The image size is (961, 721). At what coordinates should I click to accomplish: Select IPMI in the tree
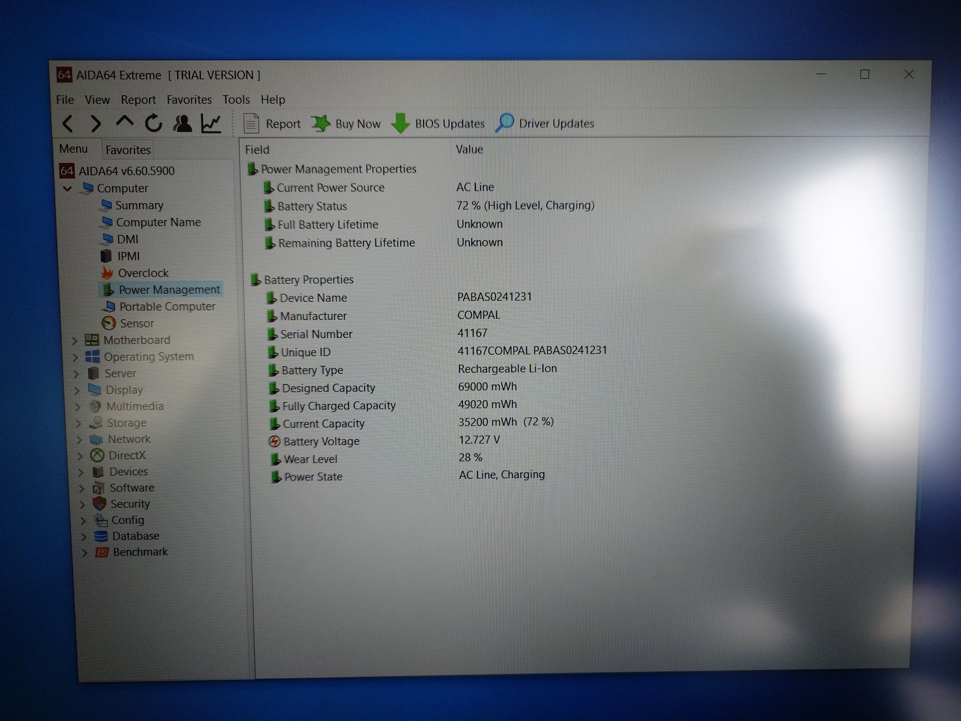tap(121, 256)
